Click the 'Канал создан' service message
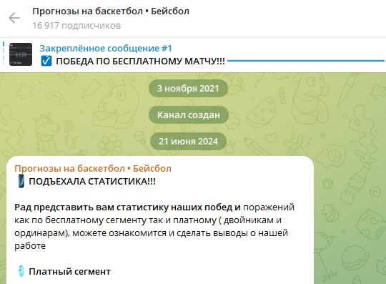The width and height of the screenshot is (386, 284). (x=189, y=114)
